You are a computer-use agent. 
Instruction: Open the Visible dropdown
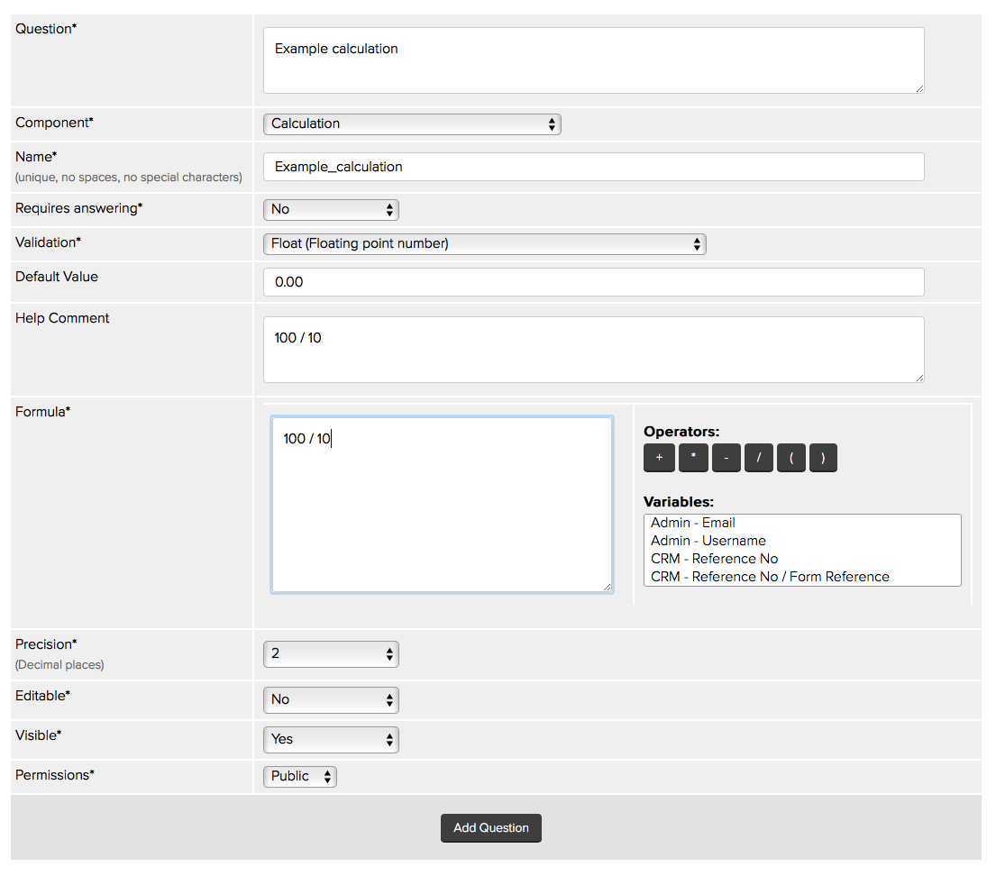(331, 740)
